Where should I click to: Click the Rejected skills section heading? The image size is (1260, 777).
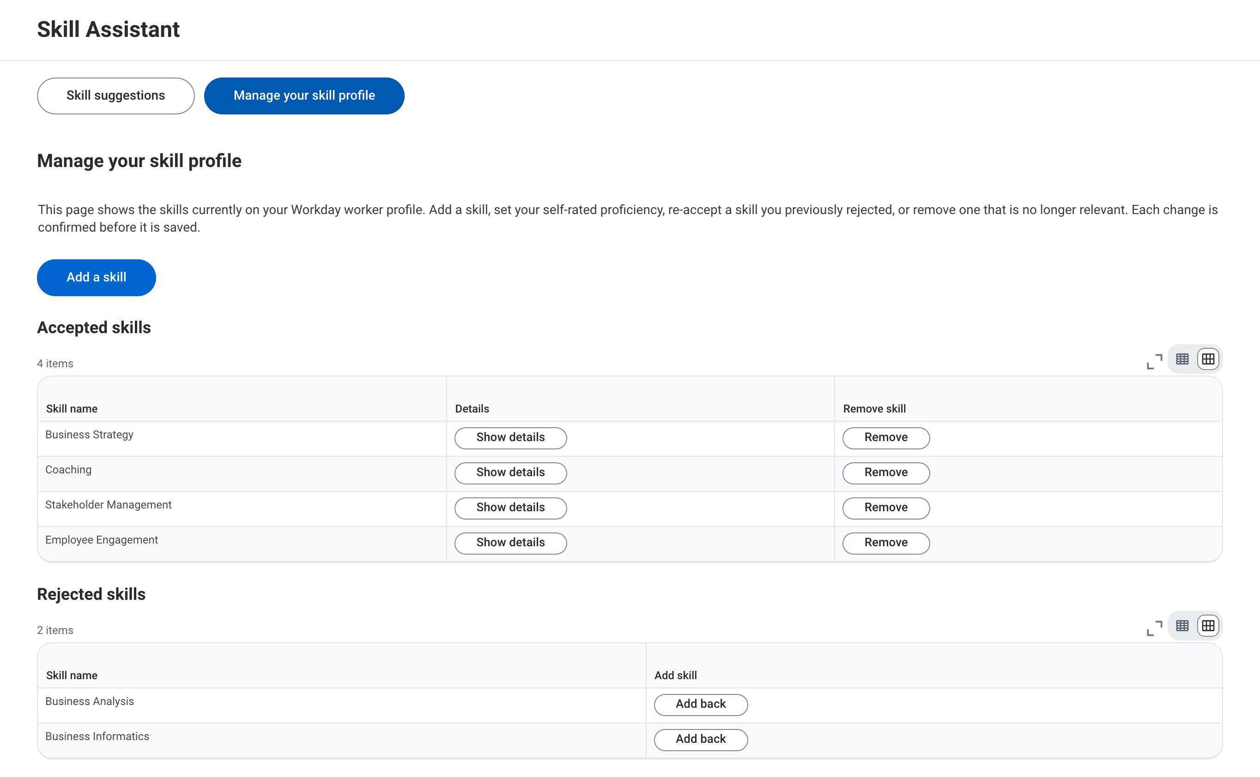pyautogui.click(x=91, y=594)
